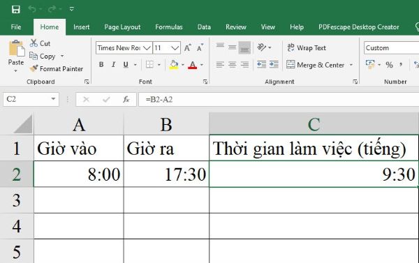This screenshot has height=263, width=419.
Task: Activate the Format Painter
Action: tap(57, 68)
